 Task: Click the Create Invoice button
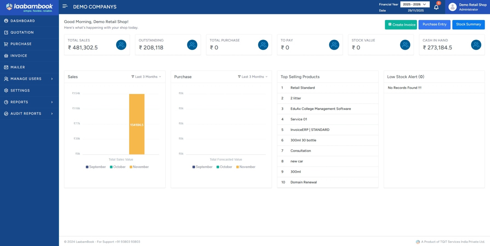click(401, 25)
